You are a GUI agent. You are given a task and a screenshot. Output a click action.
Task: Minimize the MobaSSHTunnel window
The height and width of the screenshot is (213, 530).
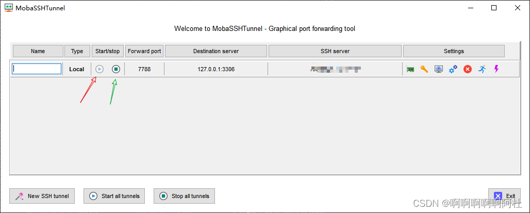pyautogui.click(x=471, y=8)
